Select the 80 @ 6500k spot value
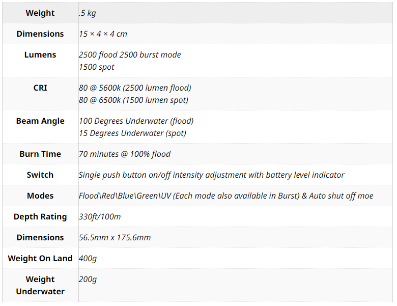Screen dimensions: 397x306 point(133,100)
